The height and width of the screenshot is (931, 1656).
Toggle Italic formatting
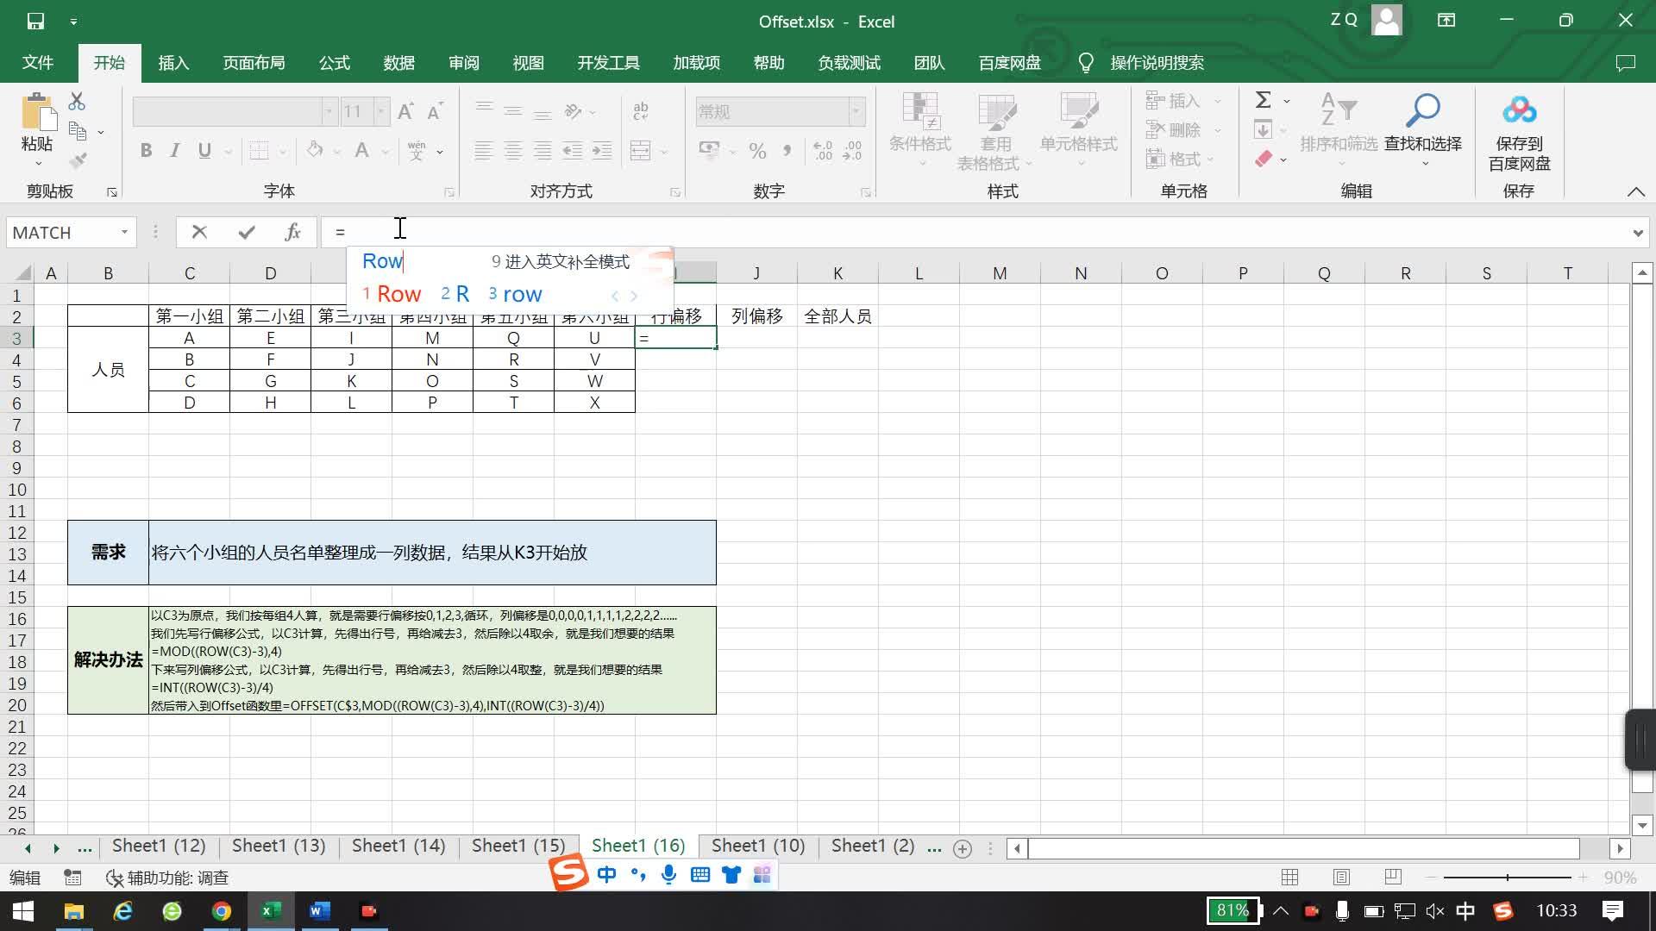point(175,151)
